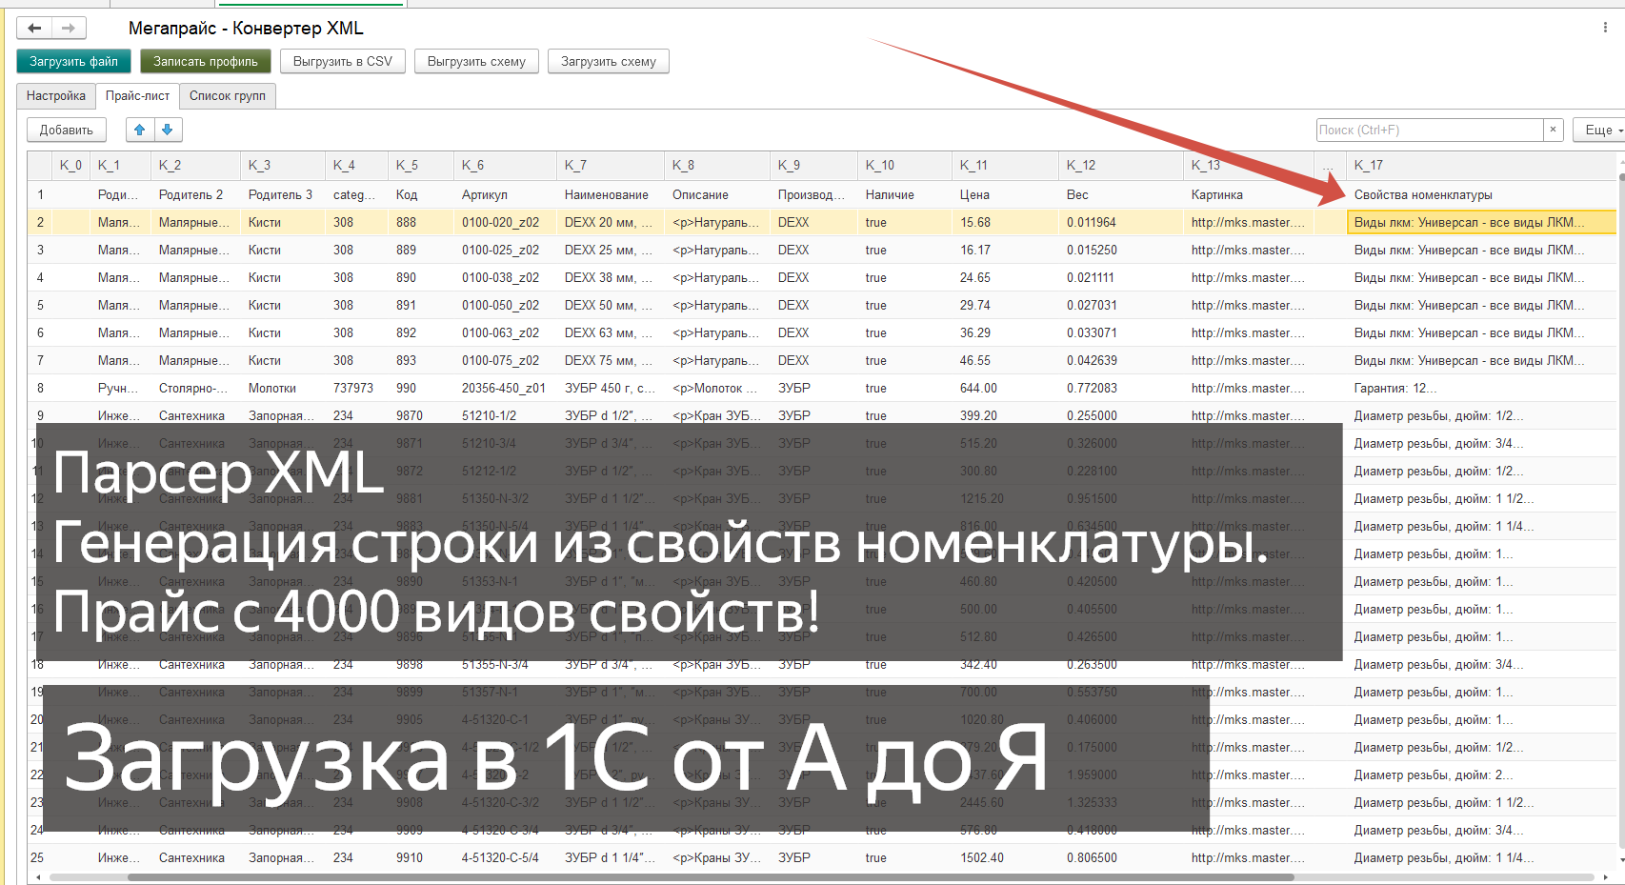Open the three-dot options menu at top right
1625x885 pixels.
pyautogui.click(x=1605, y=28)
